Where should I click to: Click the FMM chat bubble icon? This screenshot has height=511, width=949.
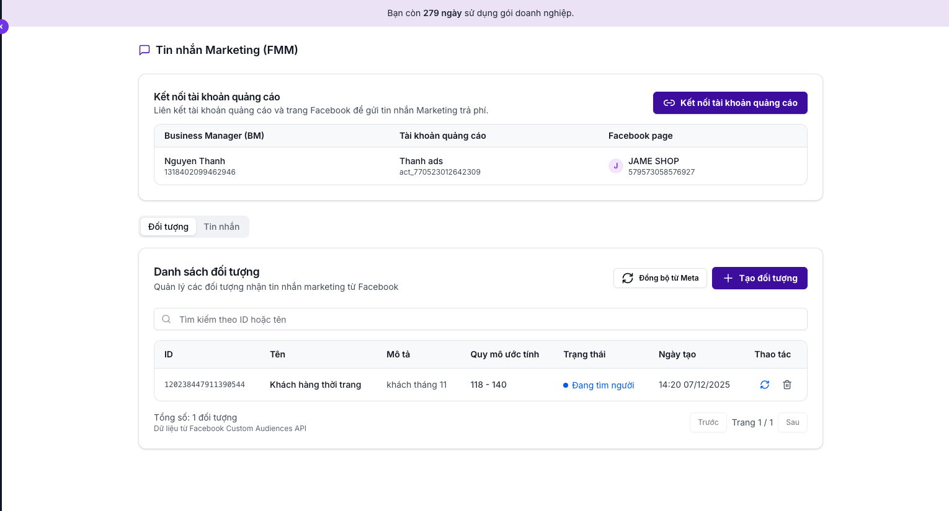click(145, 50)
